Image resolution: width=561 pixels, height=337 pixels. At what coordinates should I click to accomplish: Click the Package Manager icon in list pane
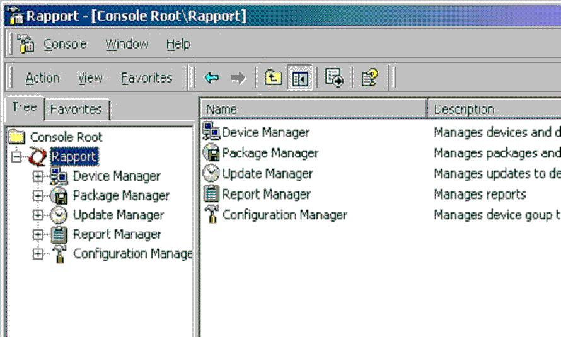click(x=211, y=152)
